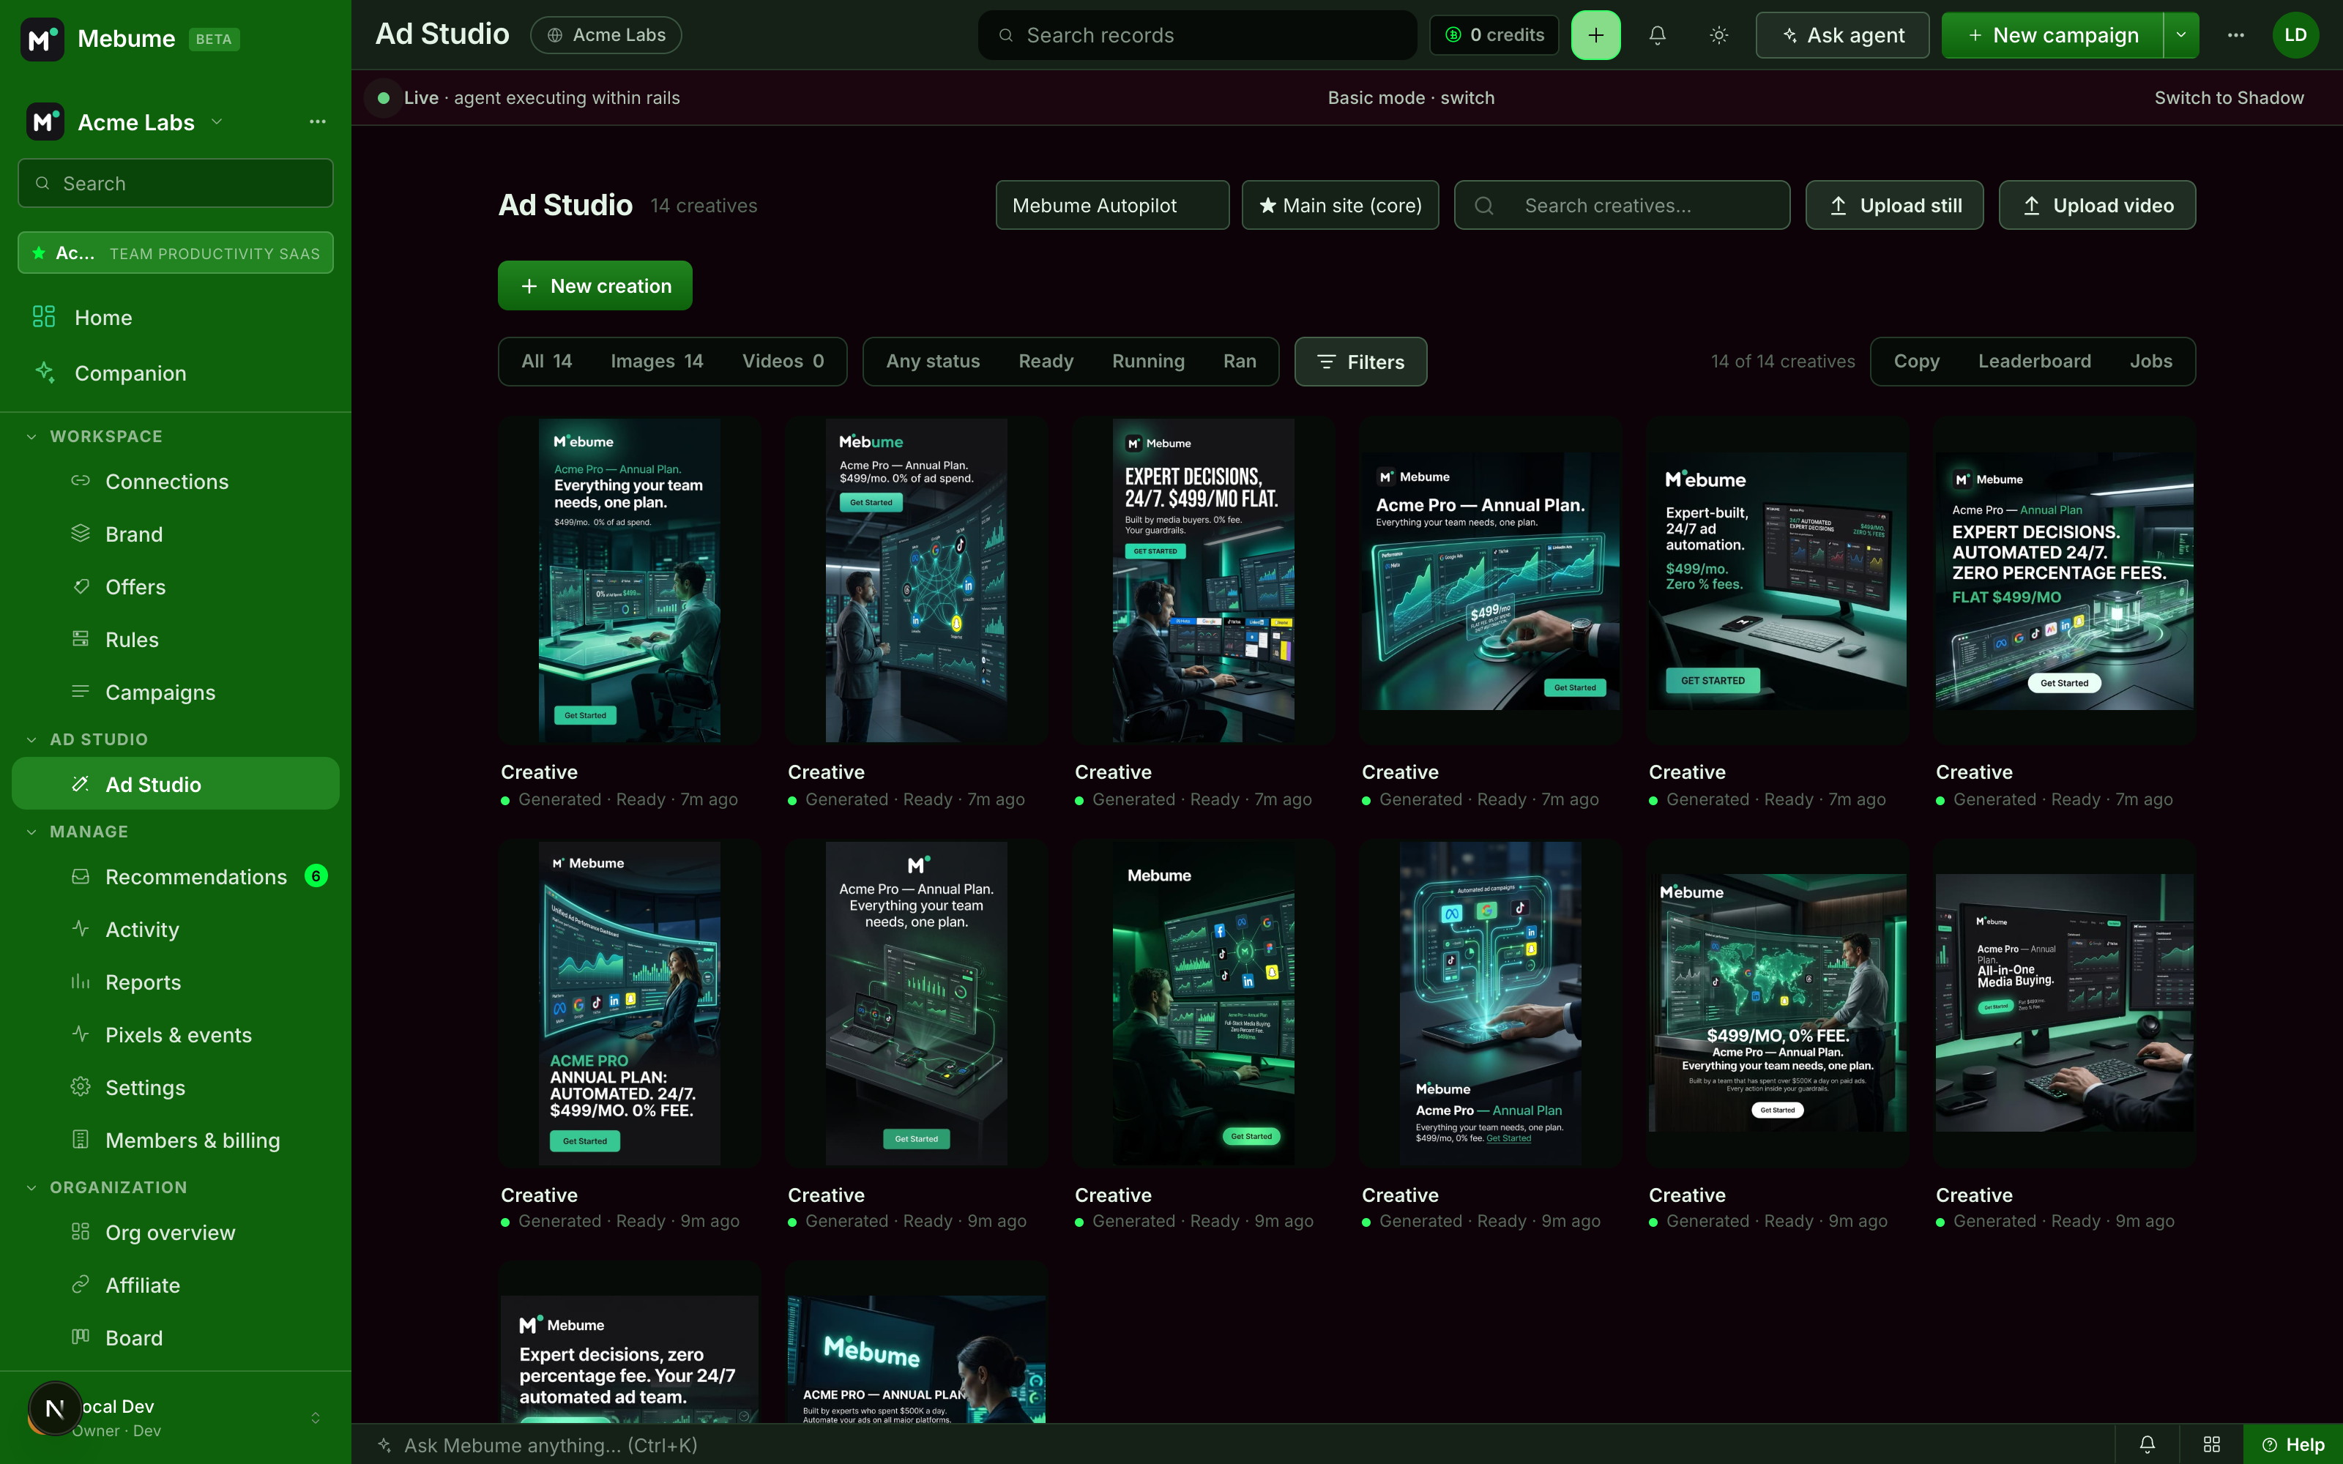Click the Mebume logo in the sidebar header
2343x1464 pixels.
42,39
